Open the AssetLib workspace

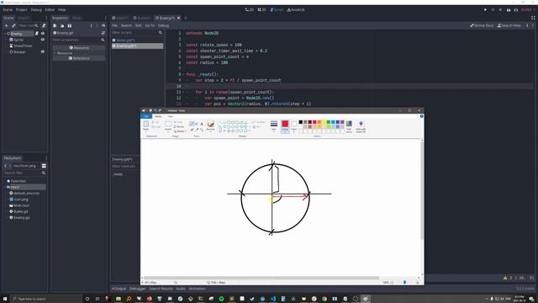pyautogui.click(x=296, y=9)
